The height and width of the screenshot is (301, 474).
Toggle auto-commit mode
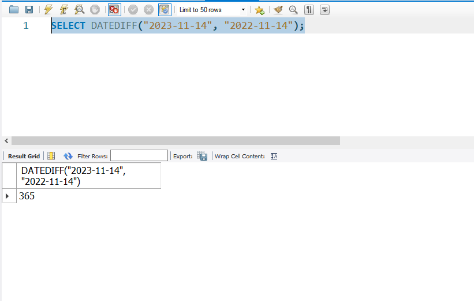click(165, 10)
